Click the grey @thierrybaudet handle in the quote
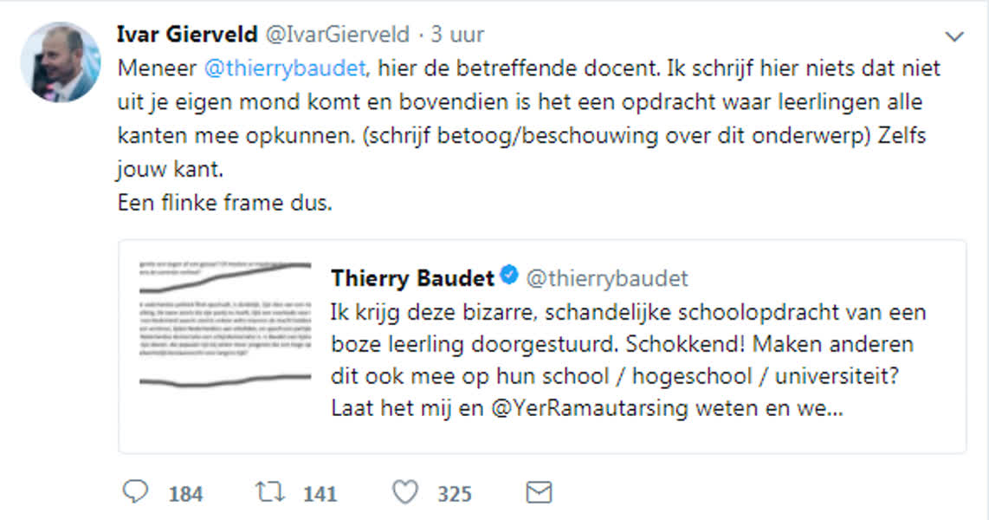Screen dimensions: 989x520 coord(607,278)
